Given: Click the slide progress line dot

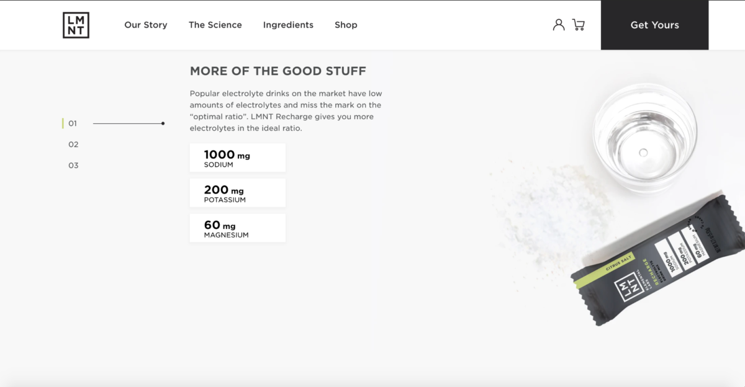Looking at the screenshot, I should click(163, 123).
